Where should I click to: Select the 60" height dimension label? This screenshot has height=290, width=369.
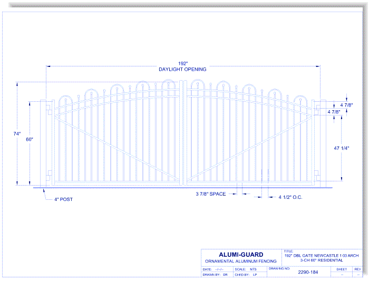click(30, 139)
